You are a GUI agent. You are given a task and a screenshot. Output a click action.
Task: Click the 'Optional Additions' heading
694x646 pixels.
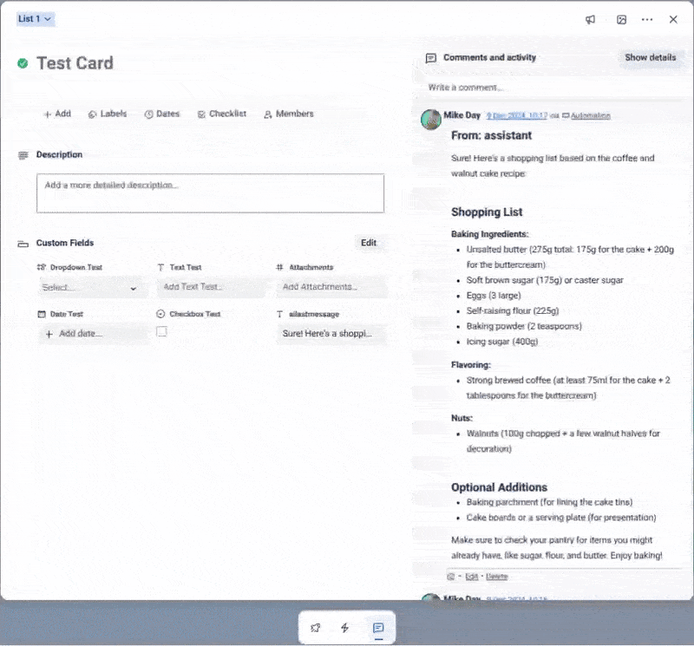[500, 487]
